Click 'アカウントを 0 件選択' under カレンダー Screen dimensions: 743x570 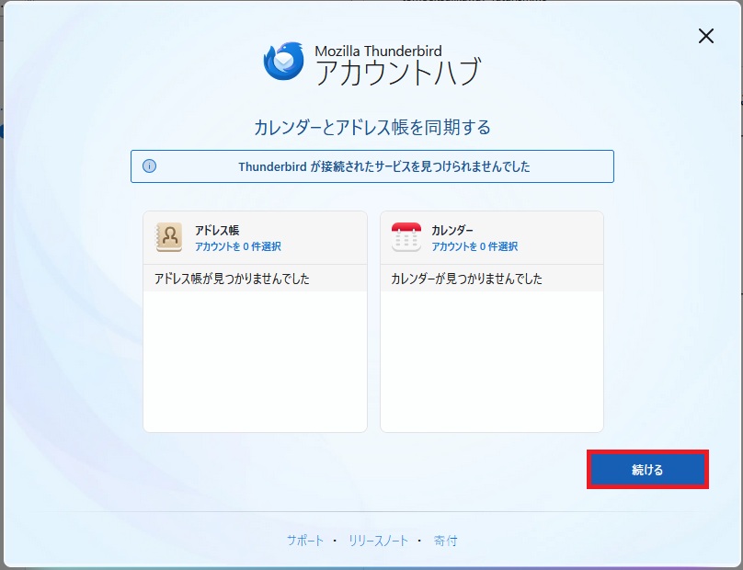coord(474,246)
